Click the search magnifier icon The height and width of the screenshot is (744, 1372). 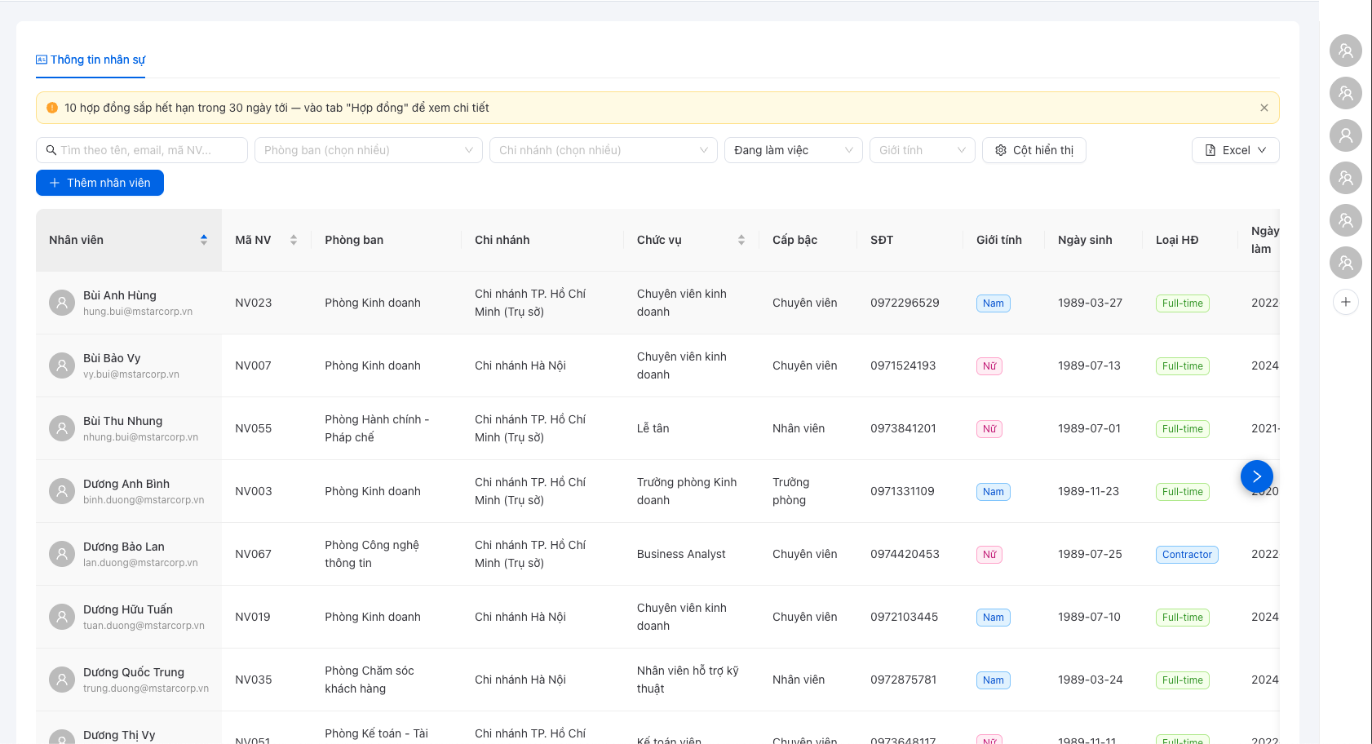51,150
